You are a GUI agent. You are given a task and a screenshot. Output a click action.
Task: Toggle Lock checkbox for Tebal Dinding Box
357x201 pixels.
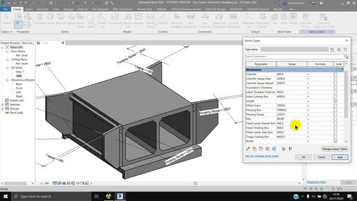click(x=335, y=128)
